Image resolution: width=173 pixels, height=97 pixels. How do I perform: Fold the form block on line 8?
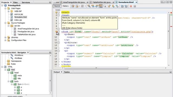click(x=59, y=32)
